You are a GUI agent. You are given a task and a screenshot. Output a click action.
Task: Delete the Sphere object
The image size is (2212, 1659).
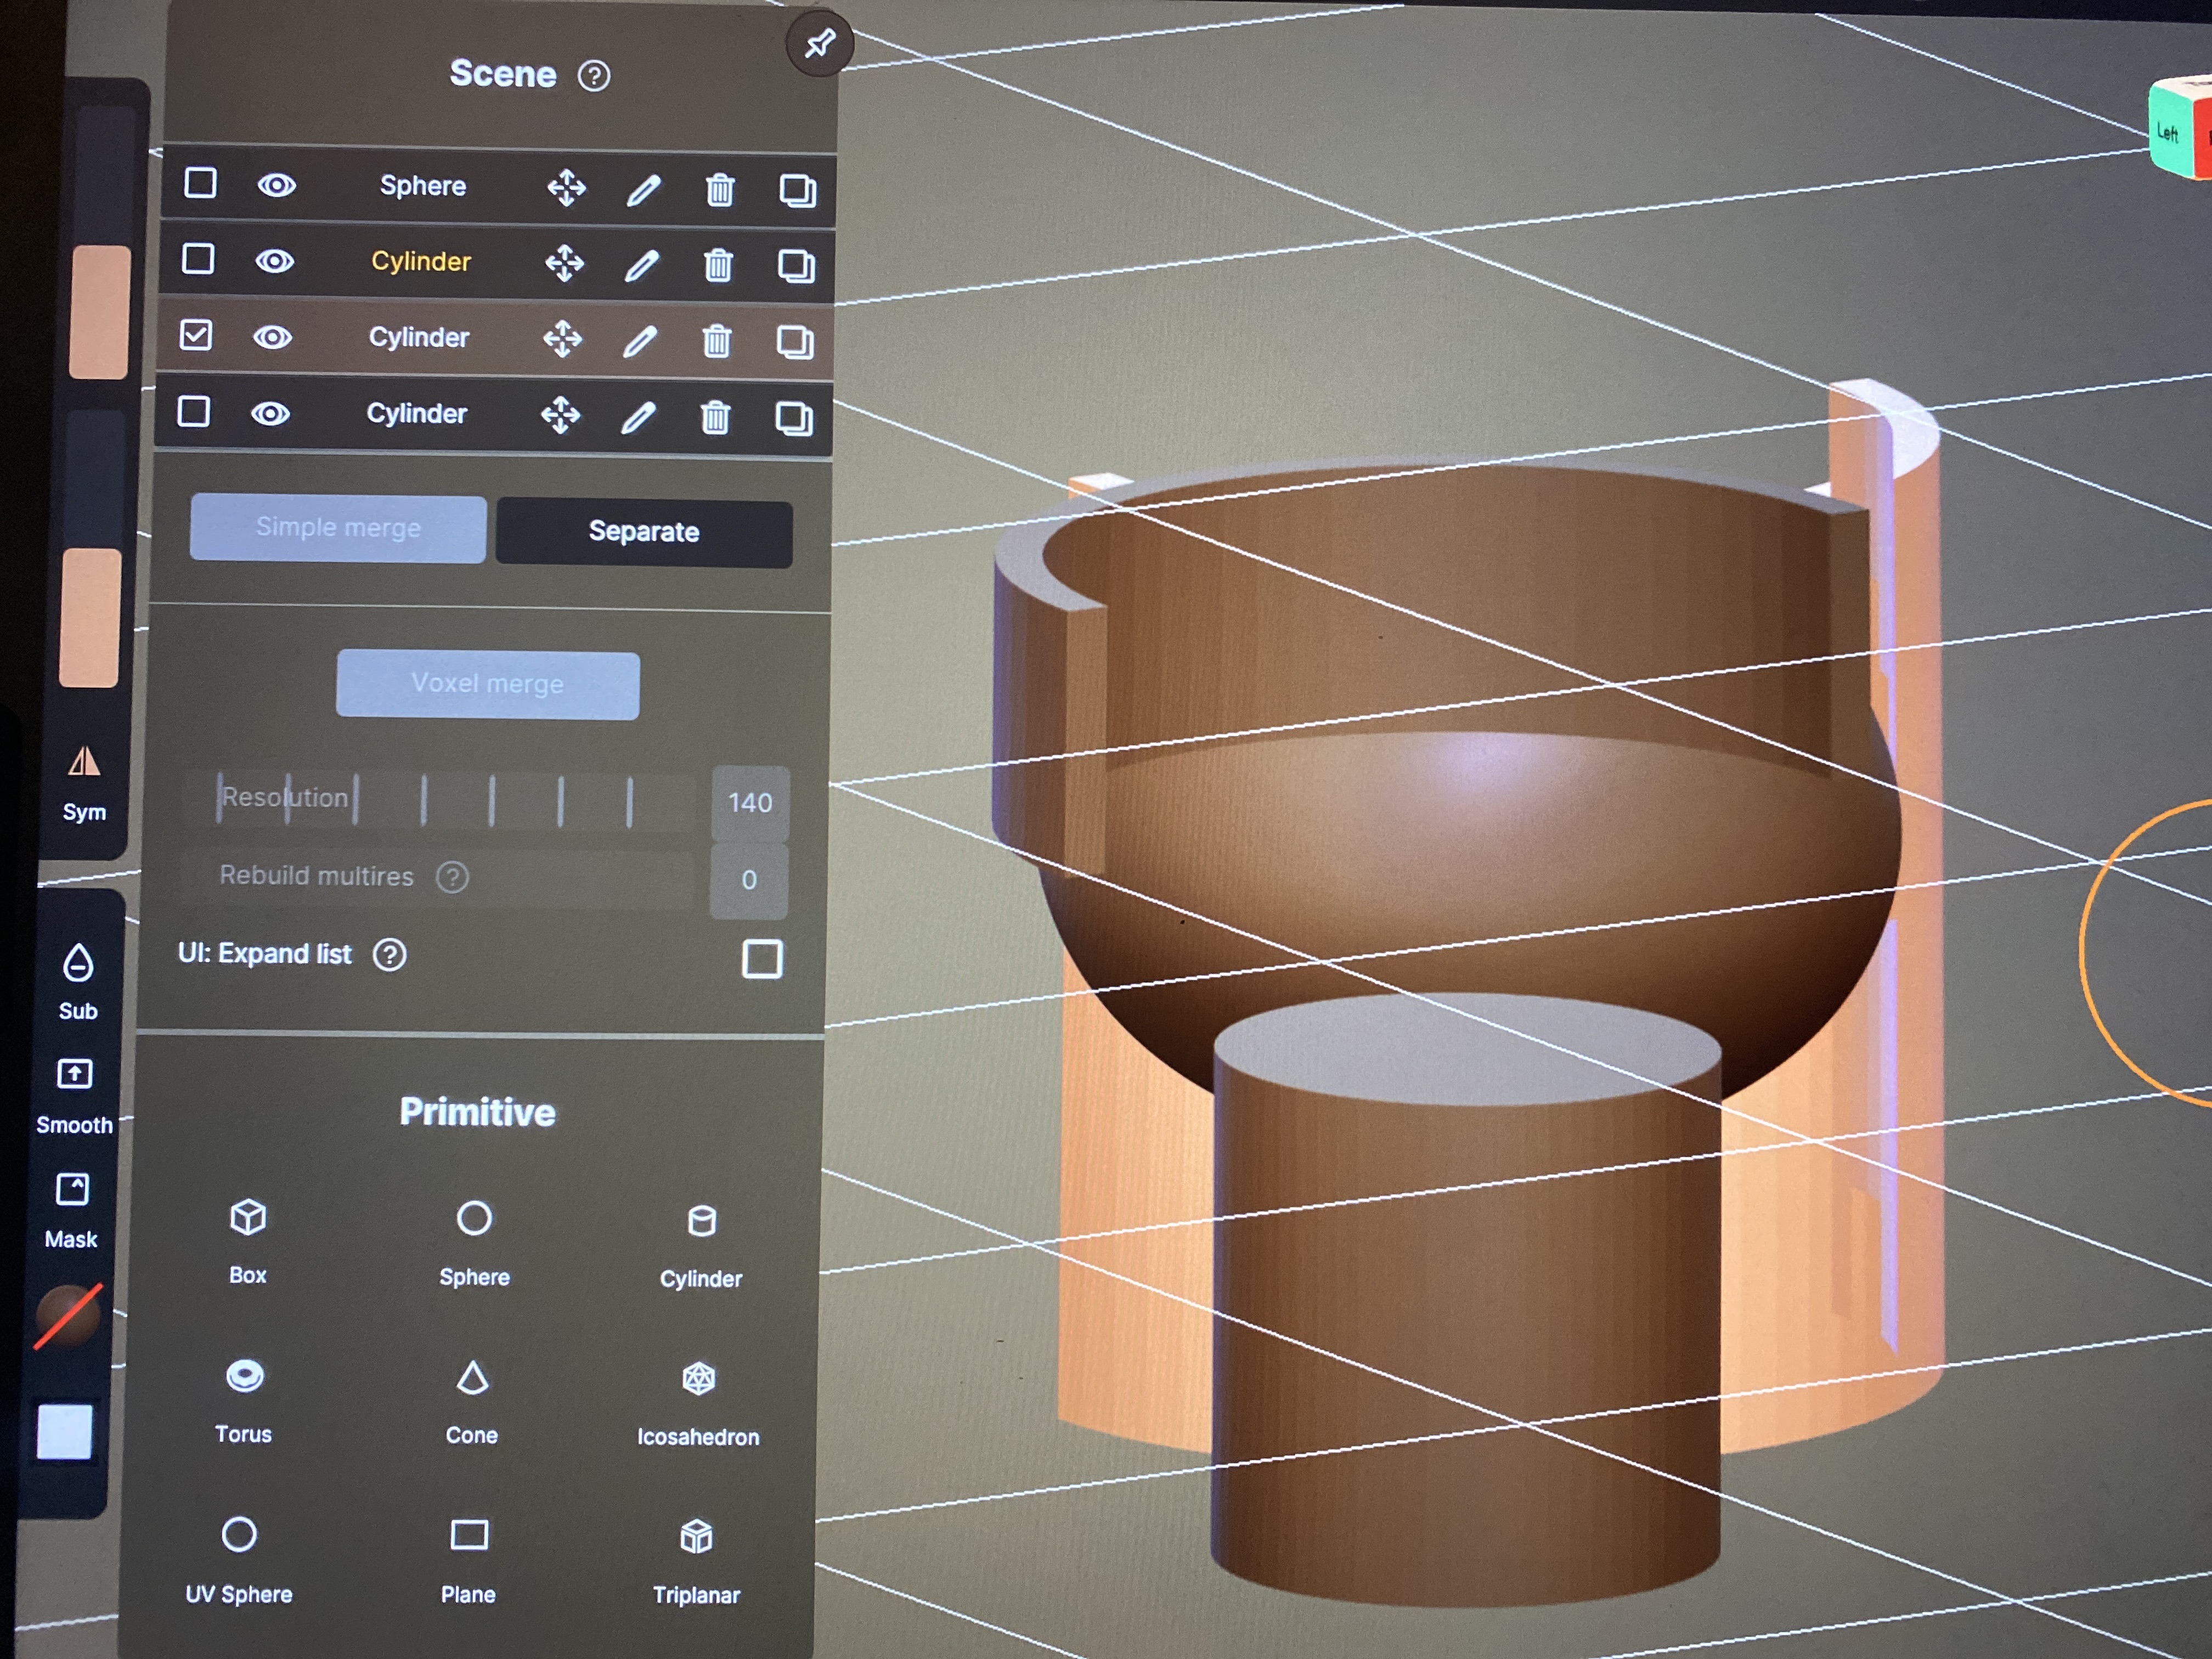tap(720, 189)
